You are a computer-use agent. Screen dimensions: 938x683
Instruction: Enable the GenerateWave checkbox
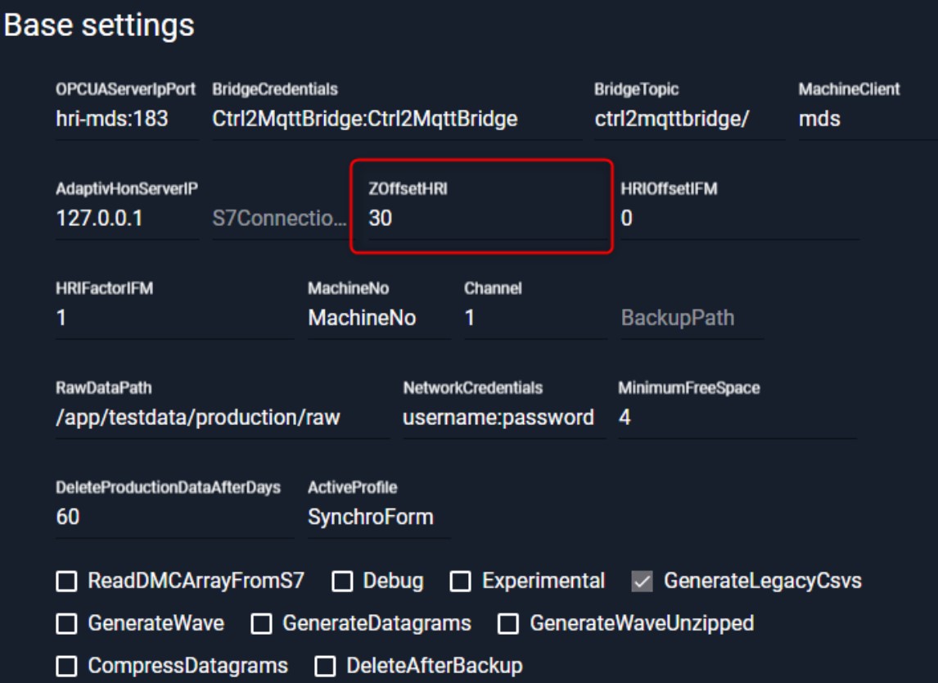[x=65, y=623]
